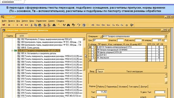Click the Цех input field with 07
174x98 pixels.
pyautogui.click(x=100, y=40)
